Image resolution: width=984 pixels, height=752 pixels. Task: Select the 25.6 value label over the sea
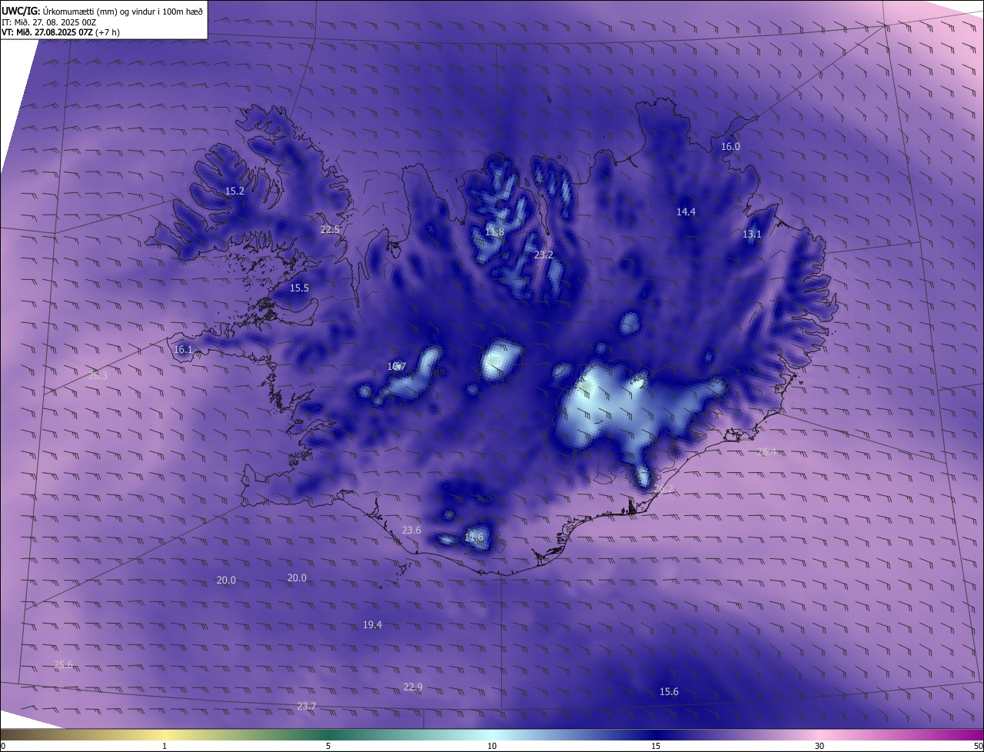click(63, 664)
